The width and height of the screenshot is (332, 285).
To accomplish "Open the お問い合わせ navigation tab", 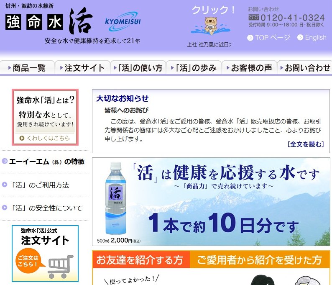I will (305, 68).
